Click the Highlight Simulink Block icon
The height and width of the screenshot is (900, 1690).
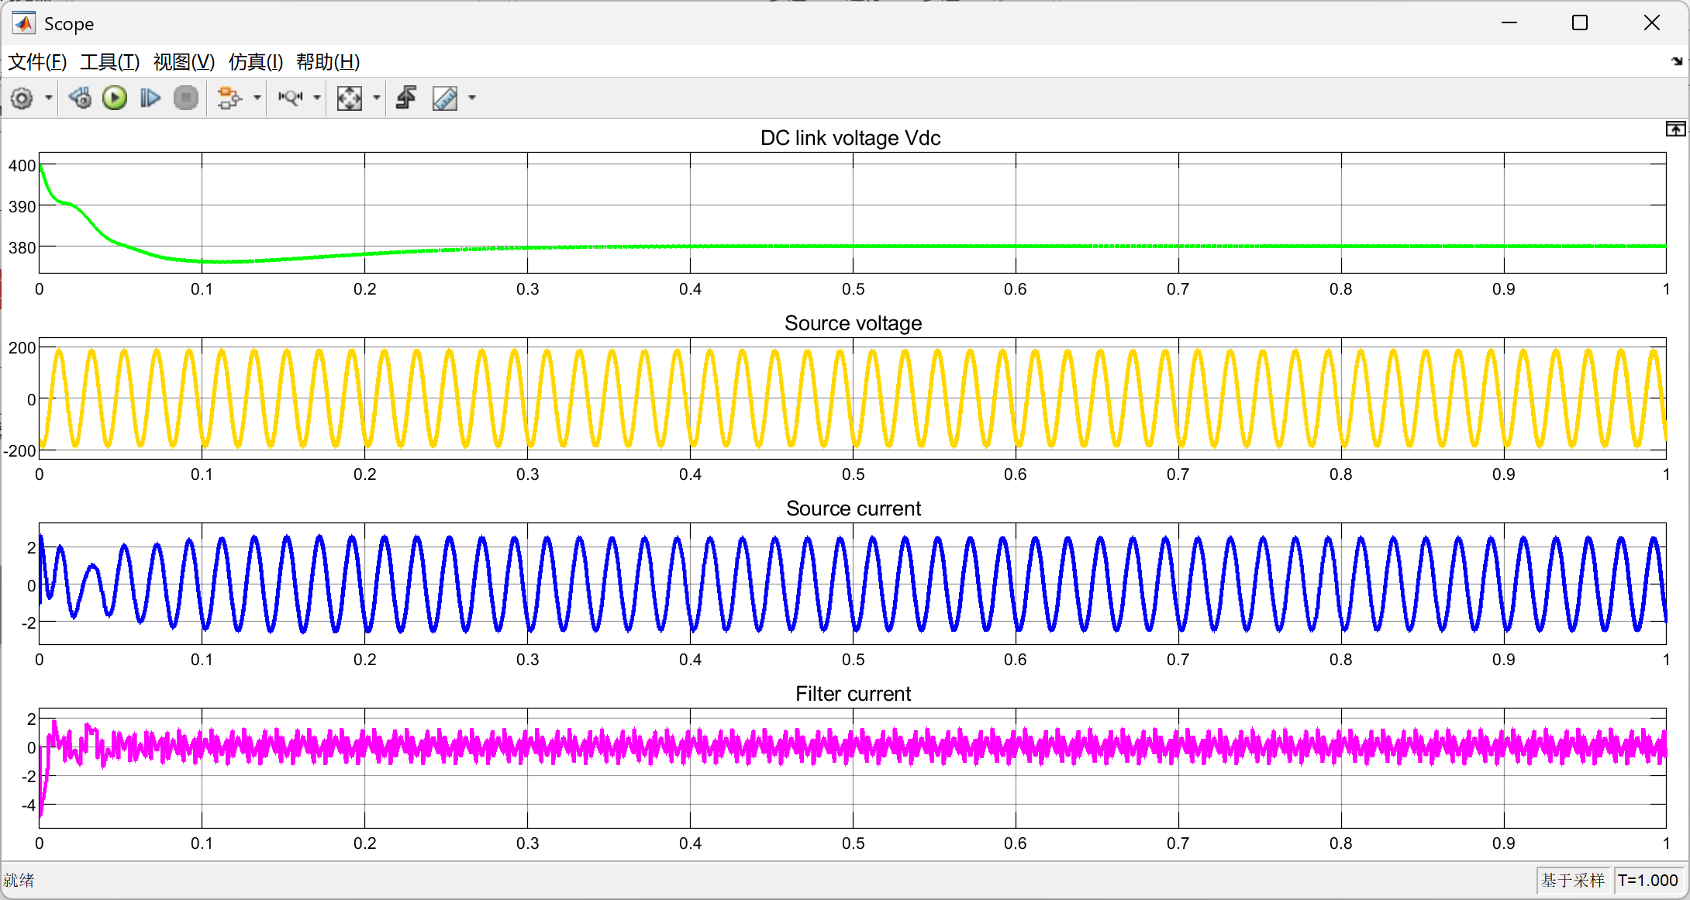(x=229, y=98)
